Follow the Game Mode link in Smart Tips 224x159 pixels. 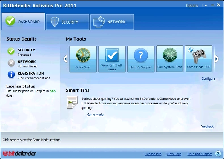click(95, 115)
